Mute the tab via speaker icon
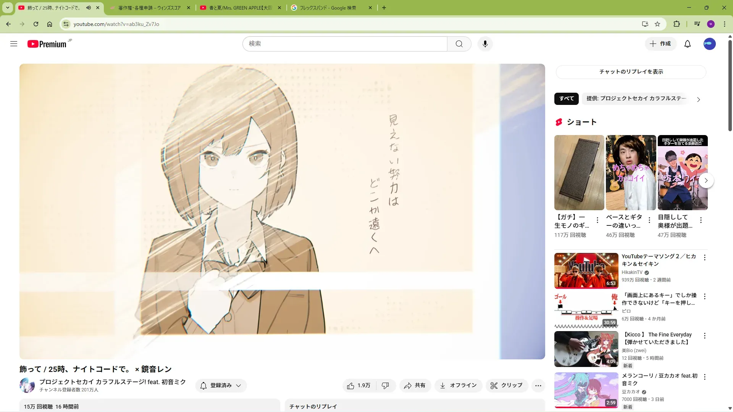The image size is (733, 412). tap(89, 8)
